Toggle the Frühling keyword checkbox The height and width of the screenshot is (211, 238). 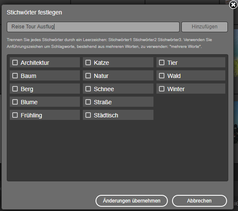coord(15,115)
